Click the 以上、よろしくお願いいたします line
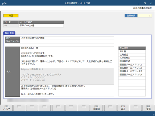Viewport: 155px width, 116px height. (x=38, y=94)
